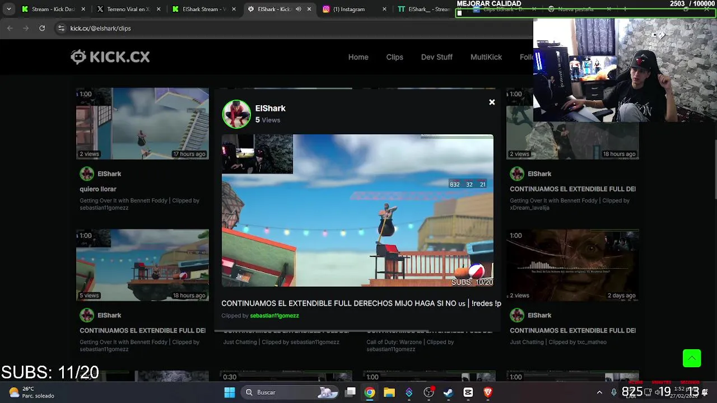
Task: Show hidden system tray icons
Action: click(599, 392)
